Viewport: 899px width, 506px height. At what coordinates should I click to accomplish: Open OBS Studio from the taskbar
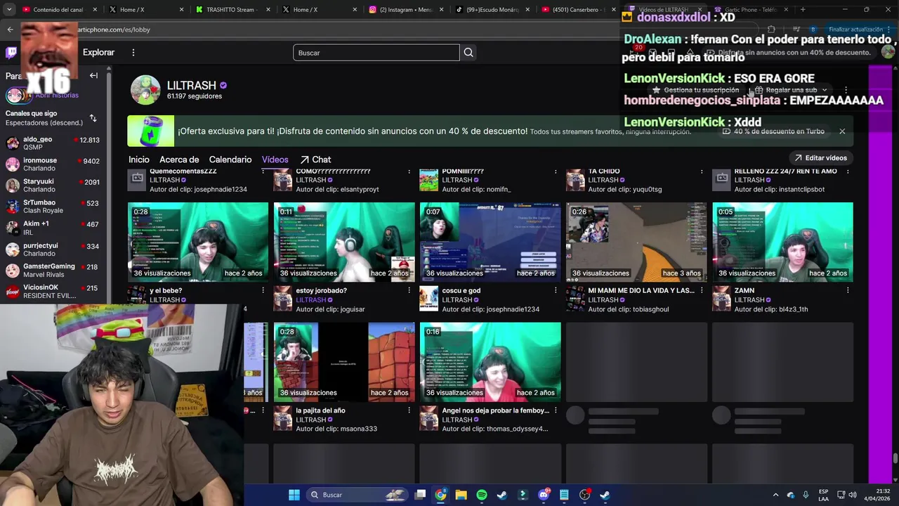click(x=584, y=495)
